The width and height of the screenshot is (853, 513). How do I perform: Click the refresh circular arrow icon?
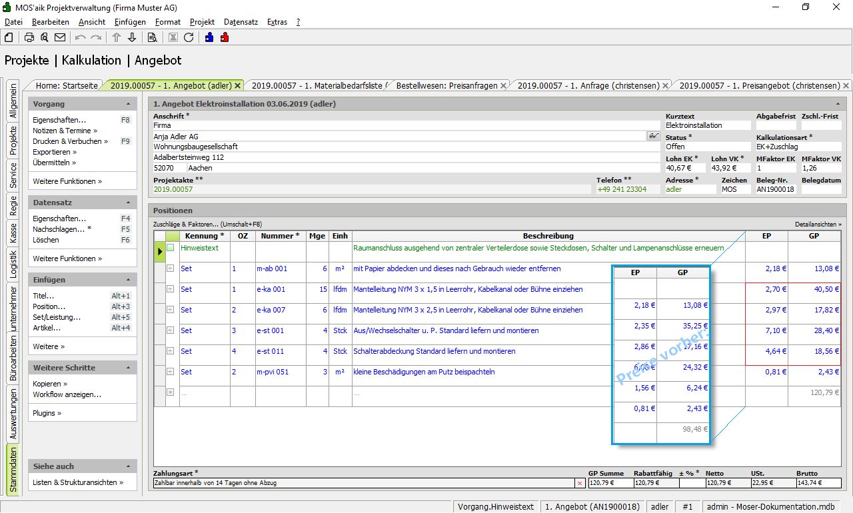[189, 37]
